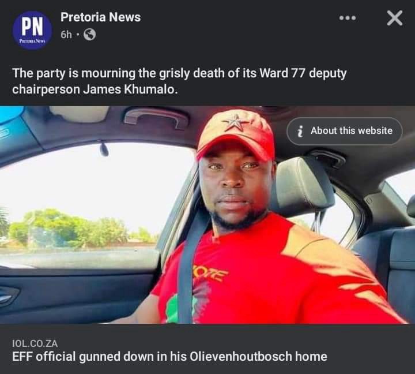The width and height of the screenshot is (415, 374).
Task: Click the IOL.CO.ZA source domain
Action: (x=35, y=343)
